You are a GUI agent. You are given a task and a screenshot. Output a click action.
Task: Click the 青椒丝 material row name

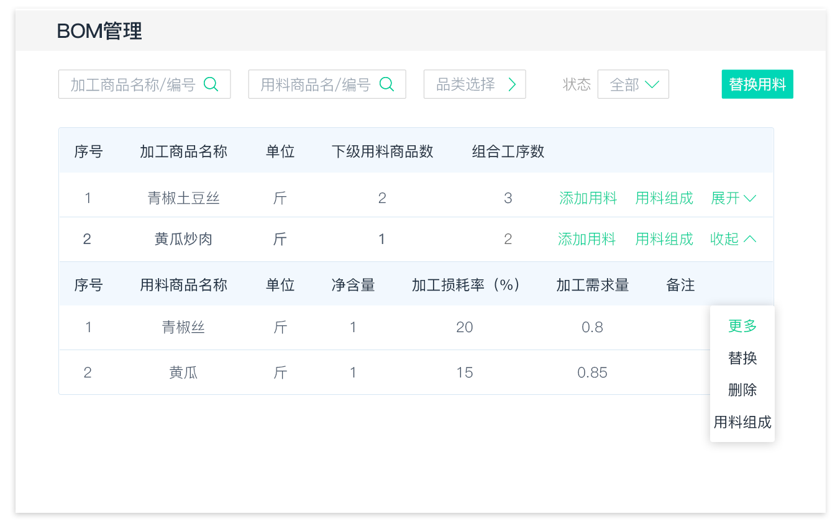click(183, 327)
